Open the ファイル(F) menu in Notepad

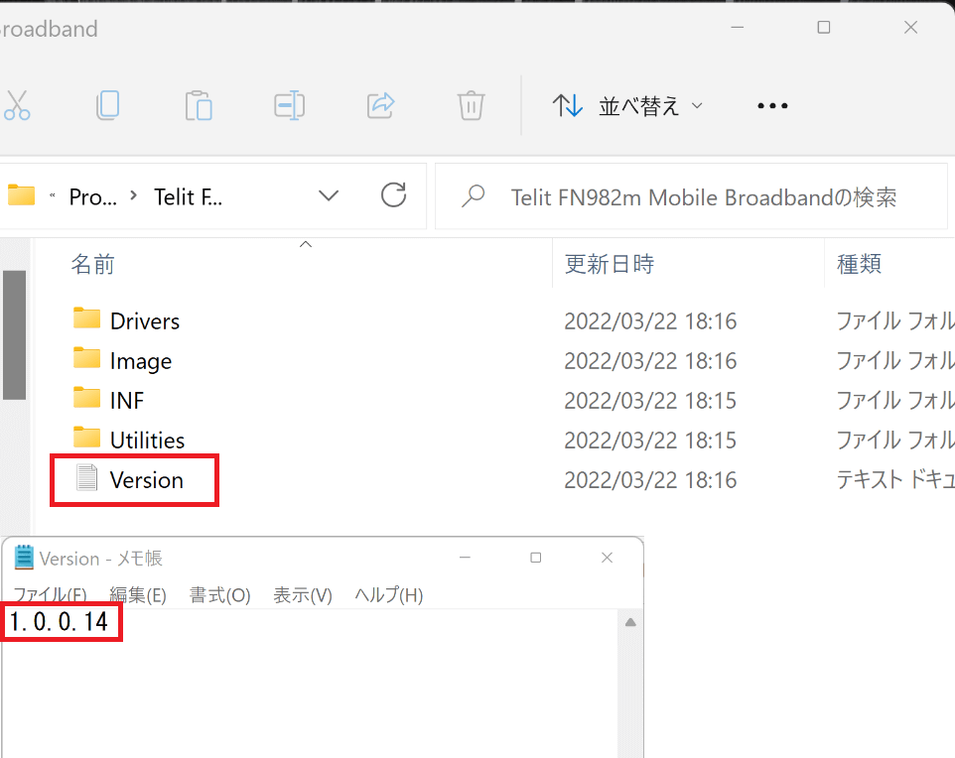pyautogui.click(x=50, y=595)
